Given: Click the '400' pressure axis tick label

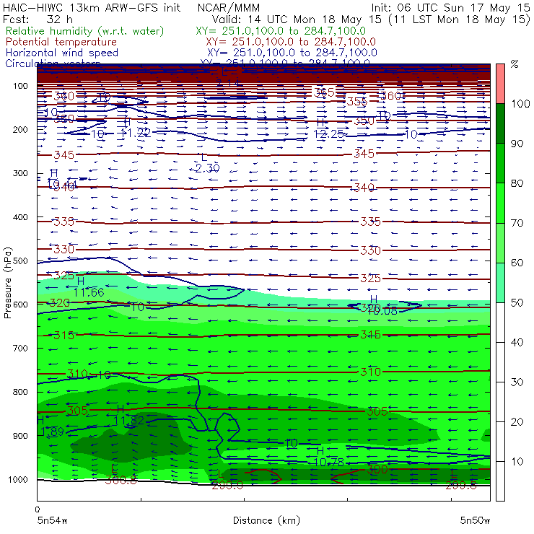Looking at the screenshot, I should (x=20, y=217).
